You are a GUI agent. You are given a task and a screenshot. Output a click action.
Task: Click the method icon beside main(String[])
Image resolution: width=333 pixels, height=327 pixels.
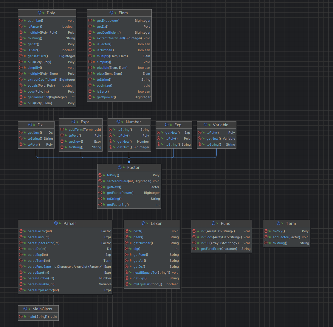pos(21,316)
